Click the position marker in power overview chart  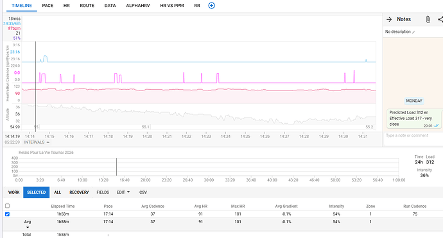(x=116, y=167)
